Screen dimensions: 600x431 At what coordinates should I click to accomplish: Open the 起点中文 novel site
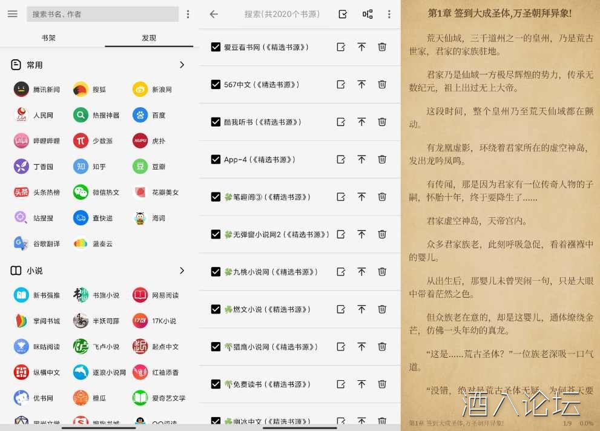click(x=156, y=346)
